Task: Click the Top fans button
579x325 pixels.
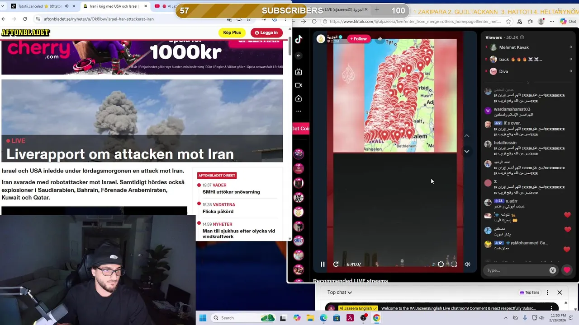Action: (x=529, y=292)
